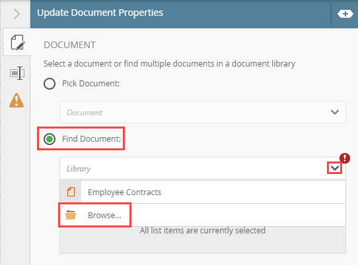Click the Pick Document label text

click(91, 84)
